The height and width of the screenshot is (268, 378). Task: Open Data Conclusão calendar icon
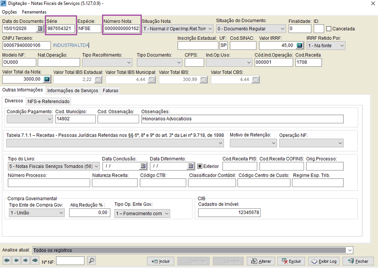[143, 166]
